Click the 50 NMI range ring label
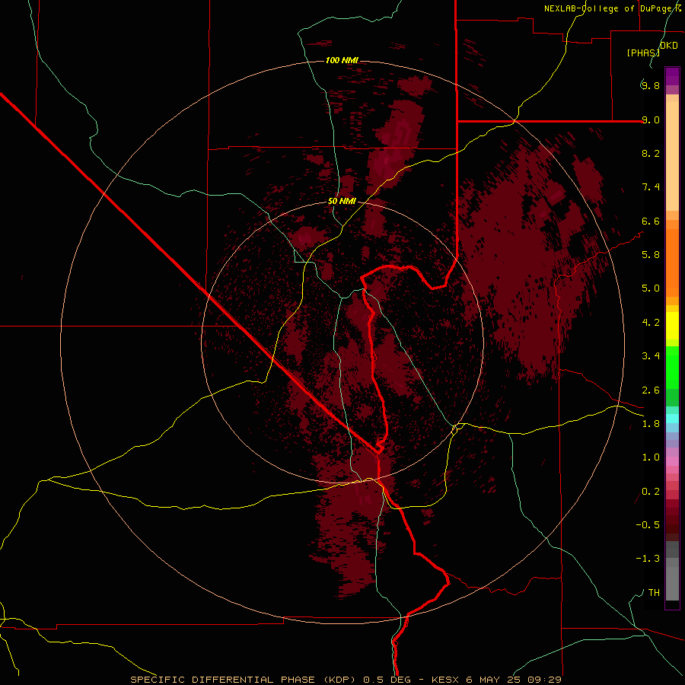 click(x=342, y=202)
